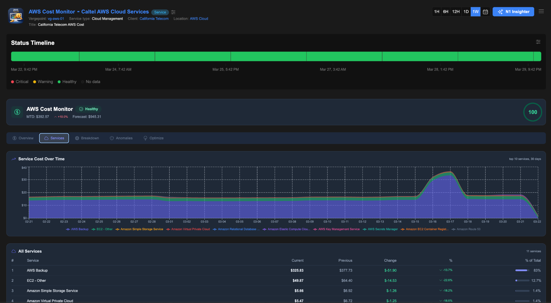Screen dimensions: 551x303
Task: Click the dollar icon on the AWS Cost Monitor card
Action: click(17, 112)
